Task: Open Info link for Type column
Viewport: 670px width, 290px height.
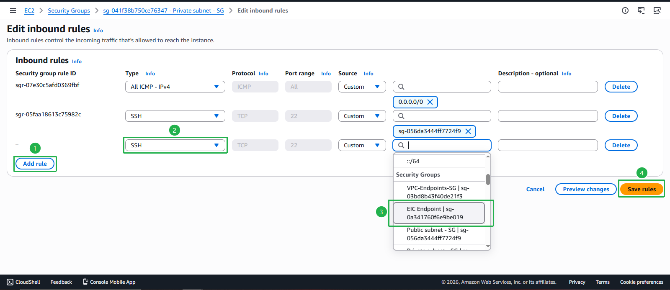Action: (150, 74)
